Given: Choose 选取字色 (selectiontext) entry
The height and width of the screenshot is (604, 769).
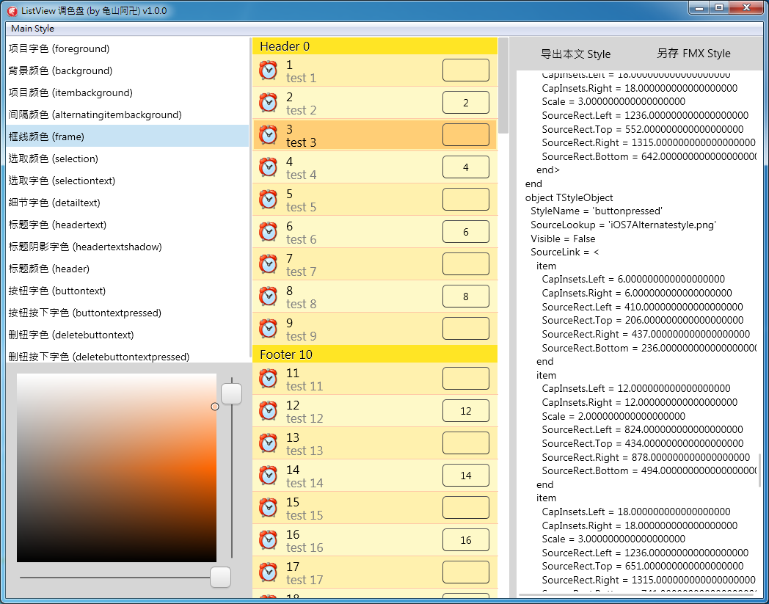Looking at the screenshot, I should [128, 181].
